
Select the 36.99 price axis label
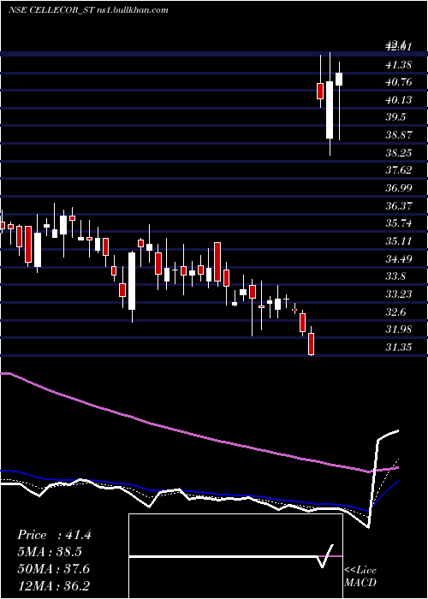click(399, 188)
